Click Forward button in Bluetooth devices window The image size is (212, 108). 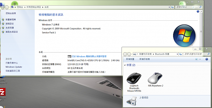tap(129, 54)
